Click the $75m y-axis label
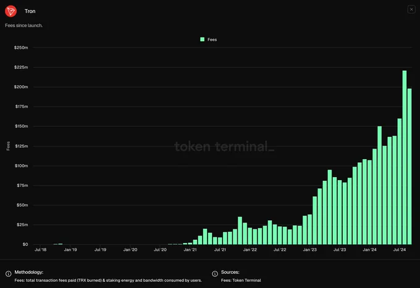420x288 pixels. (22, 185)
